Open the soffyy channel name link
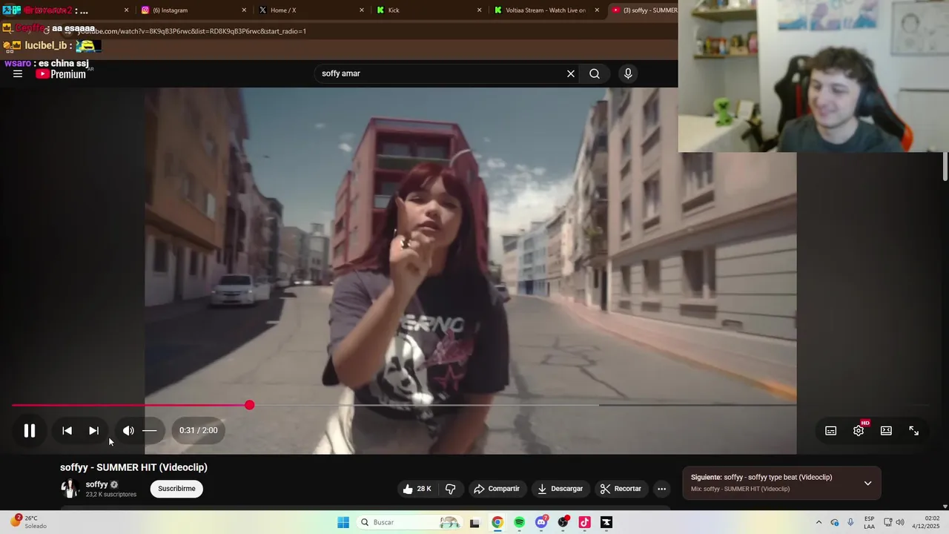 coord(97,484)
